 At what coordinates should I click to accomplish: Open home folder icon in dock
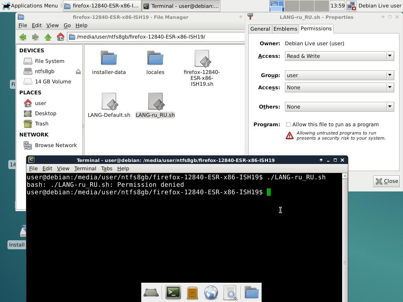(251, 292)
